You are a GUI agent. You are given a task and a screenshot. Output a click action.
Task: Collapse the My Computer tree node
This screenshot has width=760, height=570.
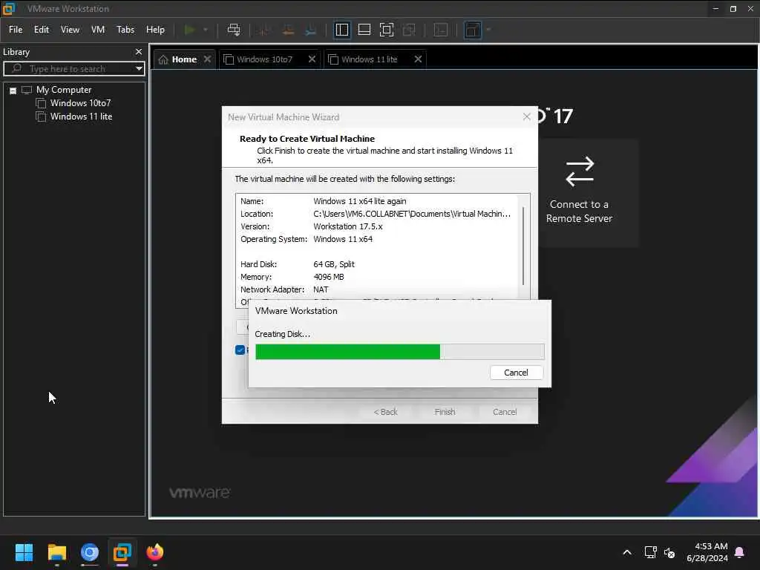click(13, 90)
